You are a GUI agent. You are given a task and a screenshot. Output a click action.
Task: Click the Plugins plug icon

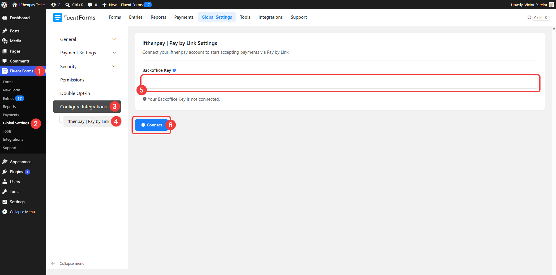click(5, 172)
